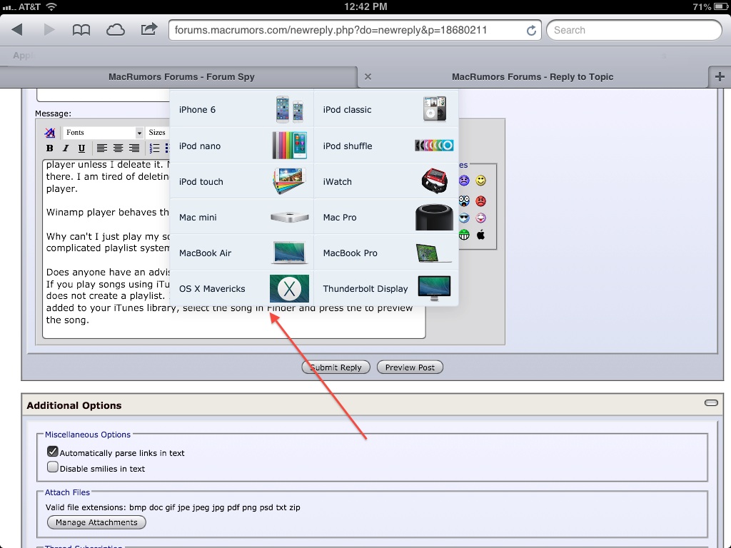Open Thunderbolt Display entry
The height and width of the screenshot is (548, 731).
[x=386, y=288]
